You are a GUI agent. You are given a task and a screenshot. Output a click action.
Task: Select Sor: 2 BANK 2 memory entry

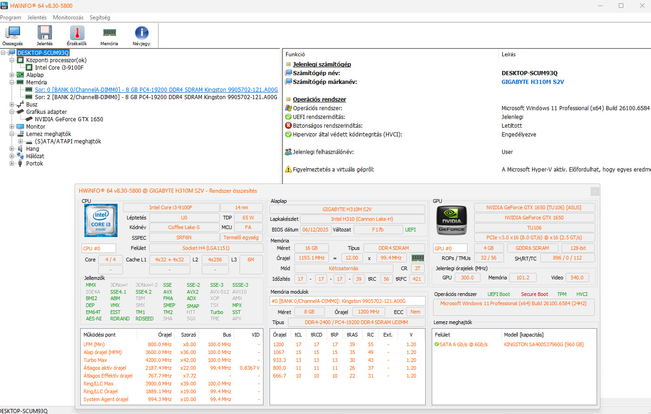[x=156, y=97]
